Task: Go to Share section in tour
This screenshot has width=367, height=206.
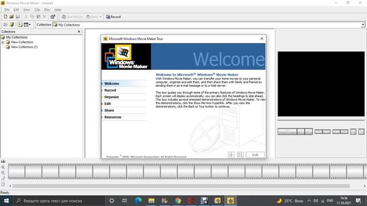Action: click(x=124, y=110)
